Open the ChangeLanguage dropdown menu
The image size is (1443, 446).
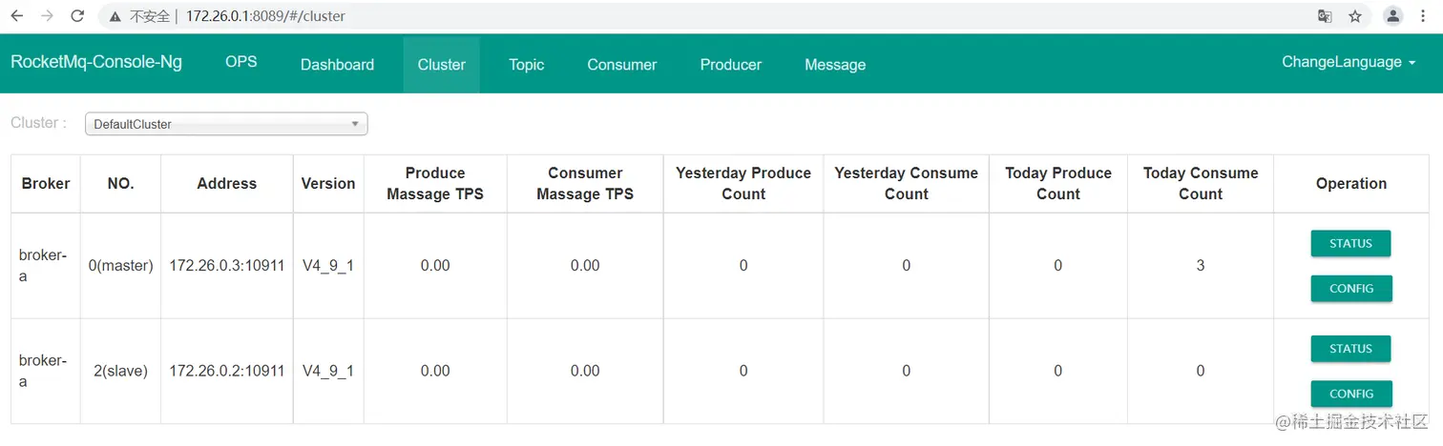click(1348, 62)
